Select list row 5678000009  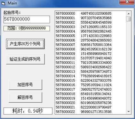click(x=90, y=54)
